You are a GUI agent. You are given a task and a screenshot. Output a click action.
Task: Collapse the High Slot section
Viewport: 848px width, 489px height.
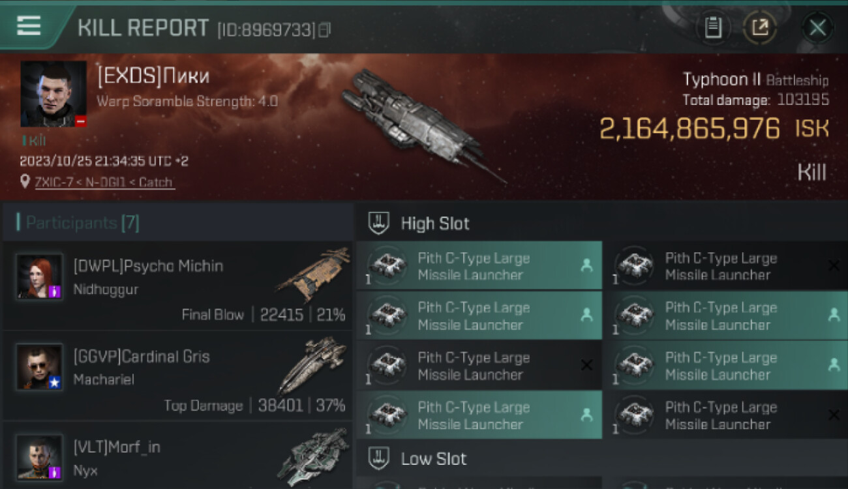pyautogui.click(x=434, y=224)
